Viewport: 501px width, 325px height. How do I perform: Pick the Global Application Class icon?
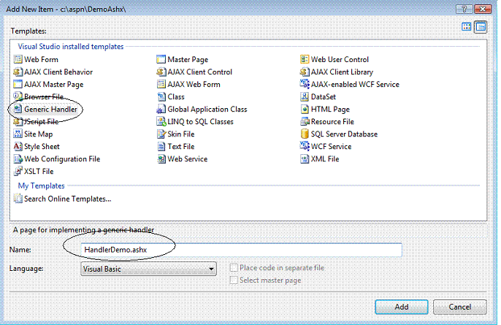[161, 110]
